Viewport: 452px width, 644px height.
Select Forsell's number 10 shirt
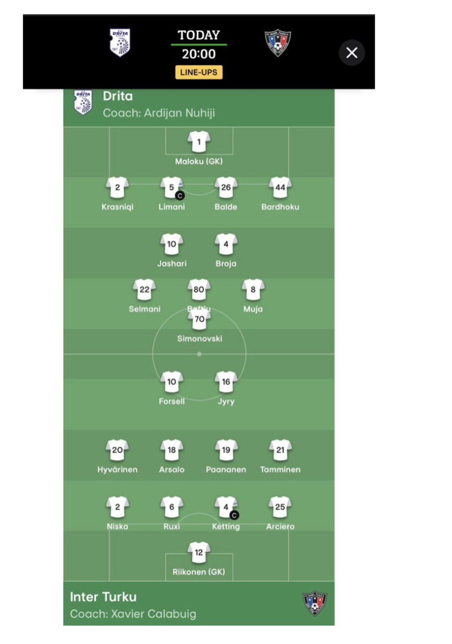[x=172, y=382]
